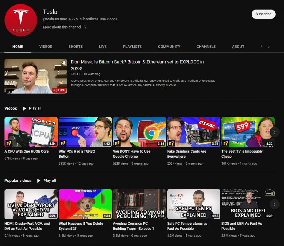Show next videos in the Videos carousel
The image size is (284, 246).
pos(274,132)
